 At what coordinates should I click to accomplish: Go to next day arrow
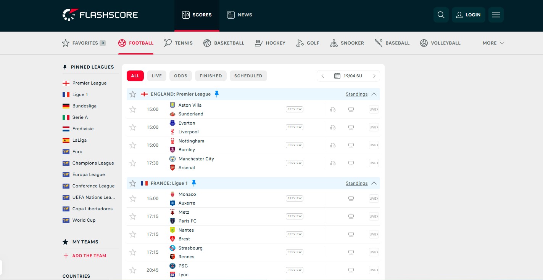374,76
